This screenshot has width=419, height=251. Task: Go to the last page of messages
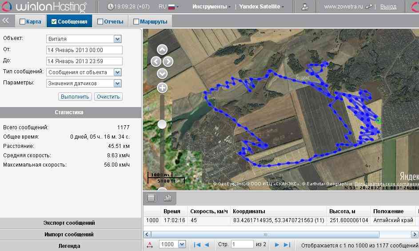(287, 244)
